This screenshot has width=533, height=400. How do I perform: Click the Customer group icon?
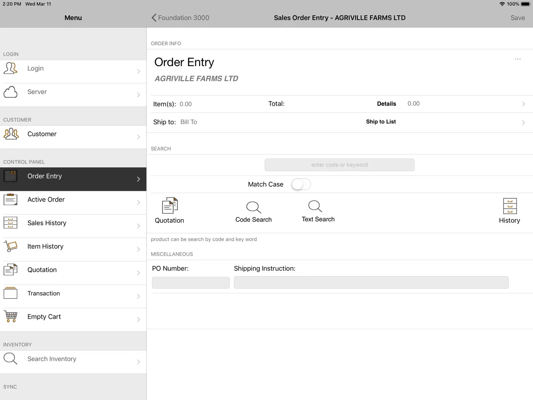(x=11, y=134)
